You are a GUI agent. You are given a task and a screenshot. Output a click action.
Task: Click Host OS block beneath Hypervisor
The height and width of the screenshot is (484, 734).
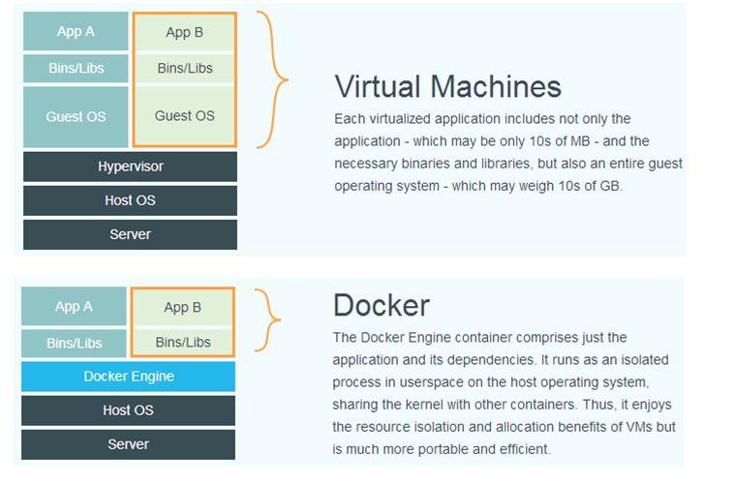pyautogui.click(x=130, y=200)
